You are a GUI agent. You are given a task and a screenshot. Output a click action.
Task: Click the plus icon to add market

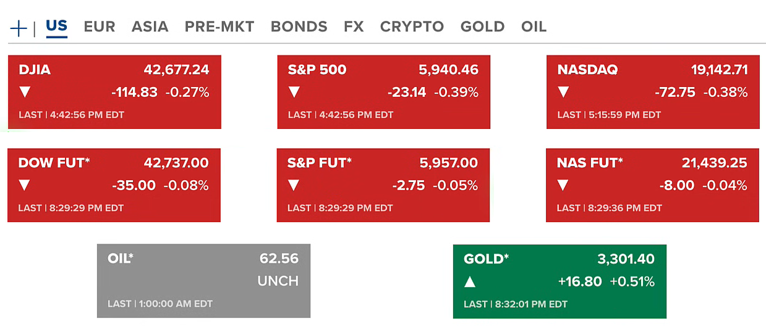pos(19,28)
